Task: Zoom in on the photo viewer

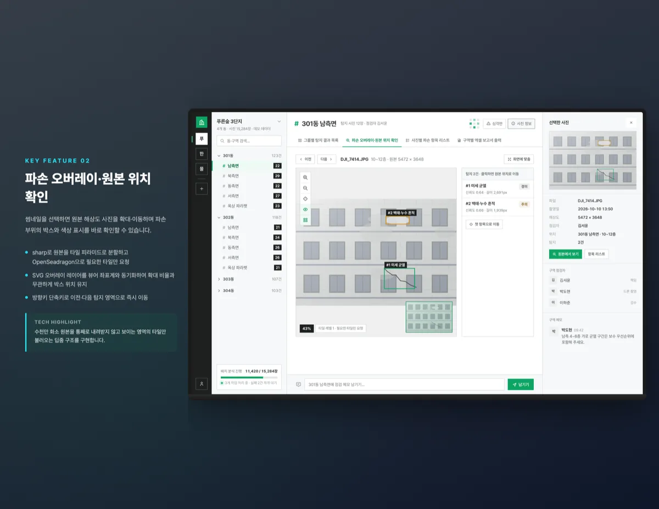Action: click(x=305, y=178)
